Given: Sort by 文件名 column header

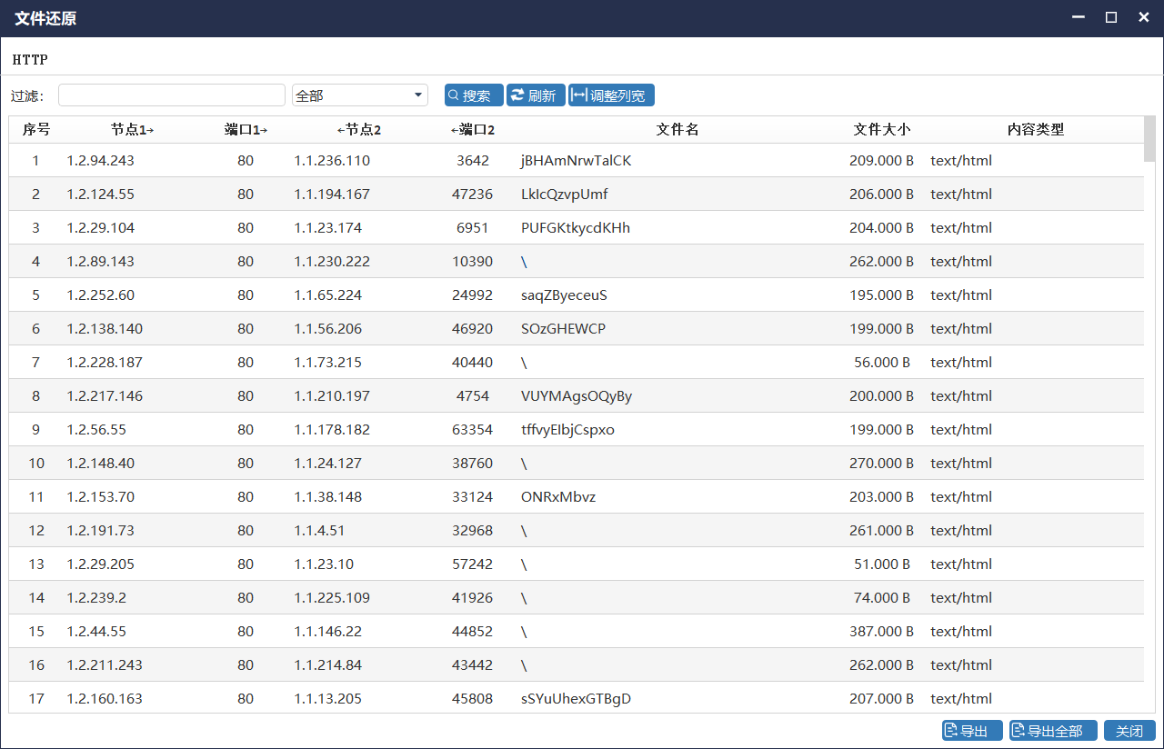Looking at the screenshot, I should point(677,130).
